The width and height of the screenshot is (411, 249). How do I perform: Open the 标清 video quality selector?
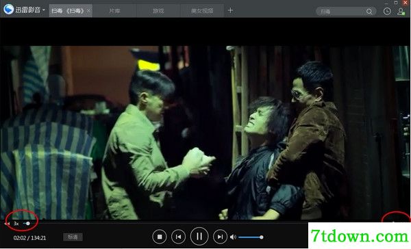coord(73,237)
